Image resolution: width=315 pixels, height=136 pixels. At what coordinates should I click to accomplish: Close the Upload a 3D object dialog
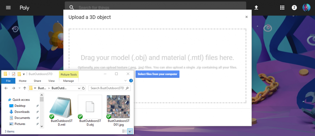(246, 17)
